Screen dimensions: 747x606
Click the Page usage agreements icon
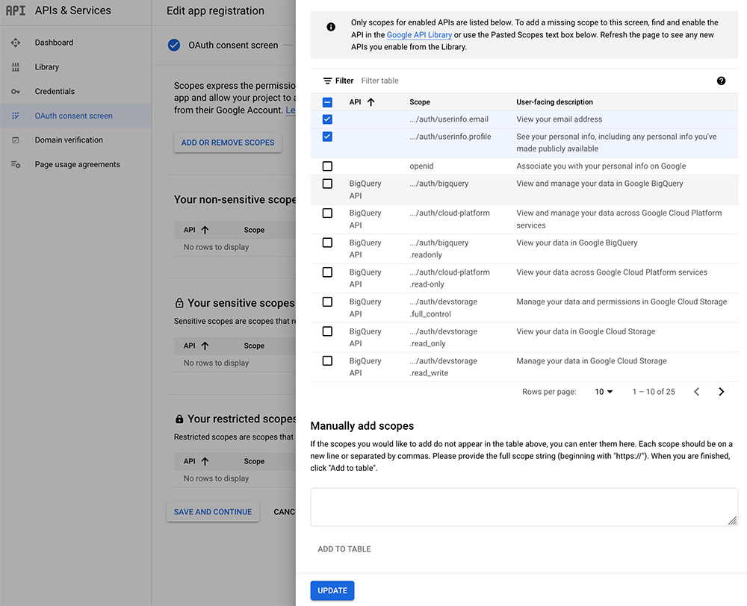16,165
